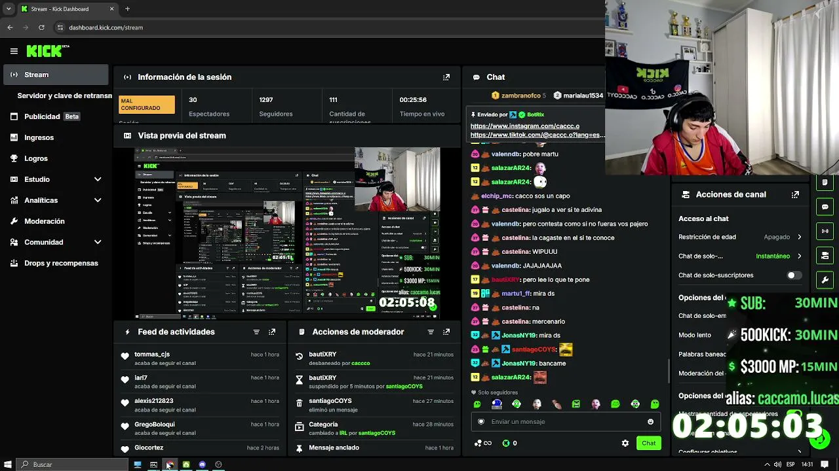The height and width of the screenshot is (471, 839).
Task: Click the Stream - Kick Dashboard browser tab
Action: coord(68,9)
